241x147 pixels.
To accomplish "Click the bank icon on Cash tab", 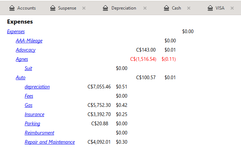I will [166, 8].
